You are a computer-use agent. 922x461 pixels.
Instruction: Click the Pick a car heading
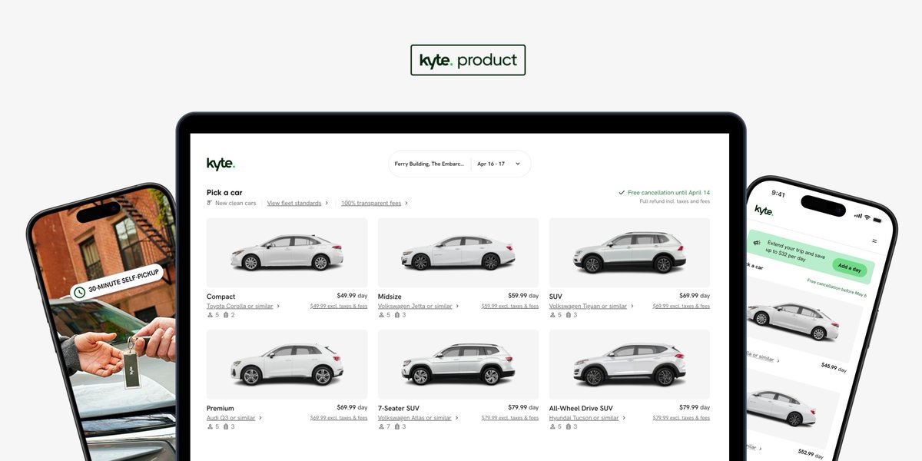[x=224, y=192]
